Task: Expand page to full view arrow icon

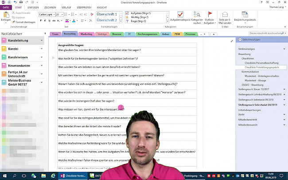Action: pos(232,41)
